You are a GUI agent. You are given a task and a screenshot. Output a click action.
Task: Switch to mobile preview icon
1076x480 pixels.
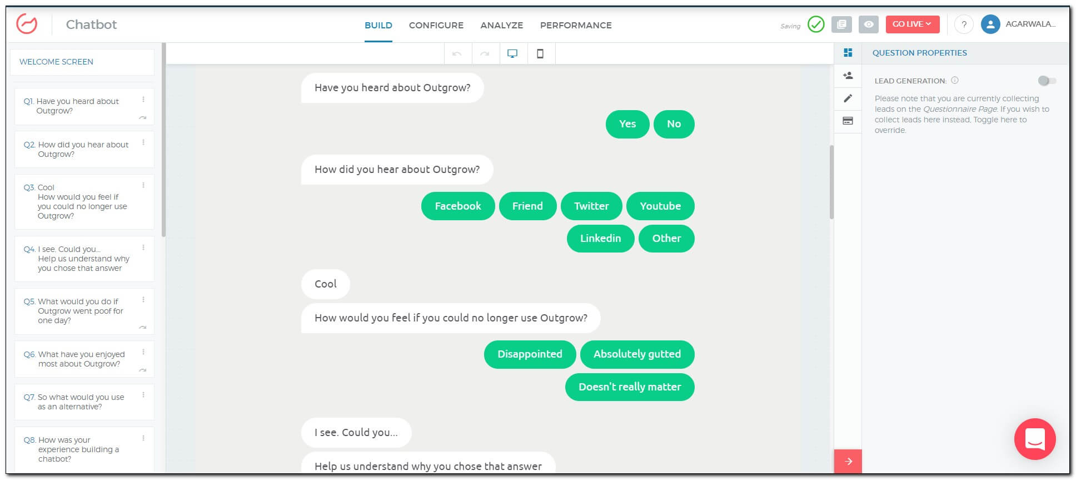click(x=540, y=54)
